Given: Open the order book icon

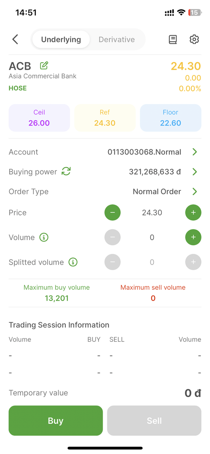Looking at the screenshot, I should tap(172, 40).
